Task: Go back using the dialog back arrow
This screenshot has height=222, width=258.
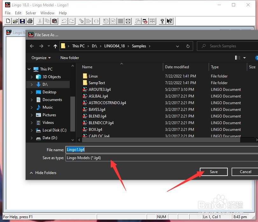Action: [x=32, y=46]
